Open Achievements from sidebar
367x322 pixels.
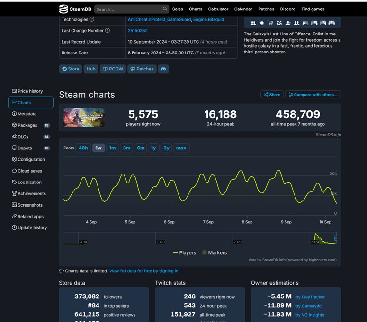[x=31, y=194]
